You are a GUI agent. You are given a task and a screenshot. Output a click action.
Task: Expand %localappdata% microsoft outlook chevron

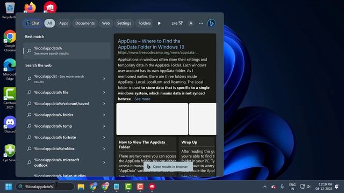(104, 162)
